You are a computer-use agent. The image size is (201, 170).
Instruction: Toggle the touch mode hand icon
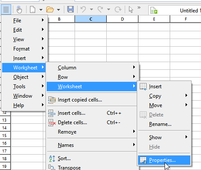pos(19,9)
